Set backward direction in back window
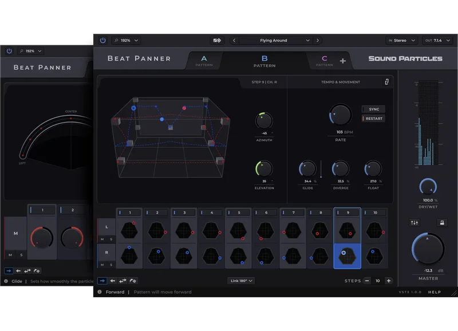This screenshot has width=458, height=331. pos(18,271)
